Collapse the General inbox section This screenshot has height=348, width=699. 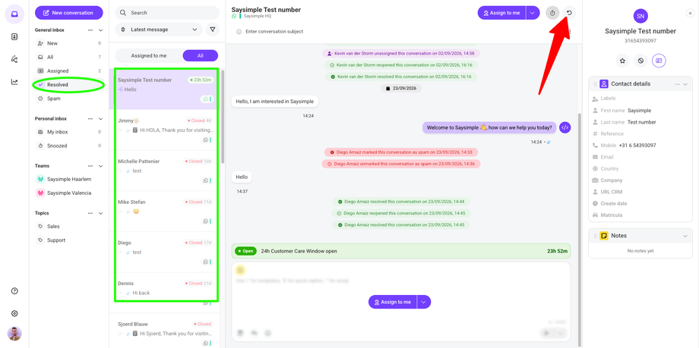click(x=101, y=30)
